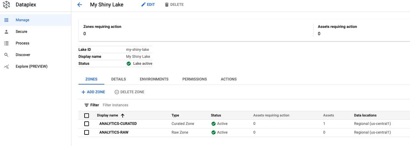Click the Lake active status text
This screenshot has height=146, width=410.
143,63
